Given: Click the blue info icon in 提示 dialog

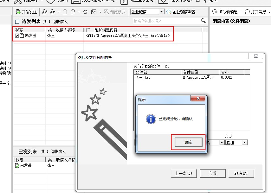Looking at the screenshot, I should (x=151, y=119).
